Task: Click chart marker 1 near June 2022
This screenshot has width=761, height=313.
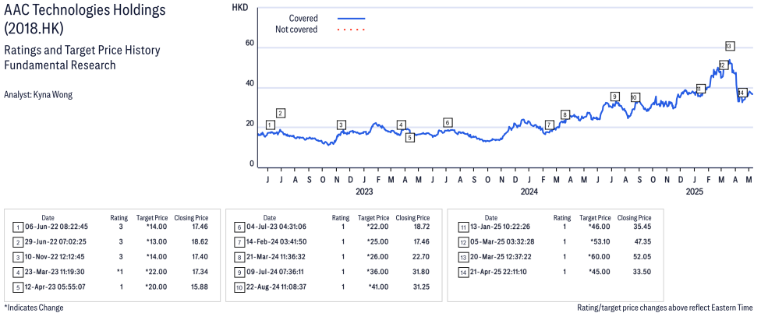Action: click(271, 125)
